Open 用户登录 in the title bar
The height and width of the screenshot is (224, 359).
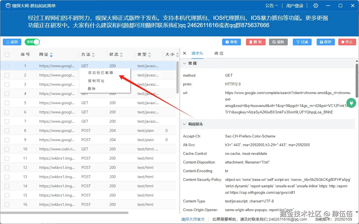[x=295, y=6]
